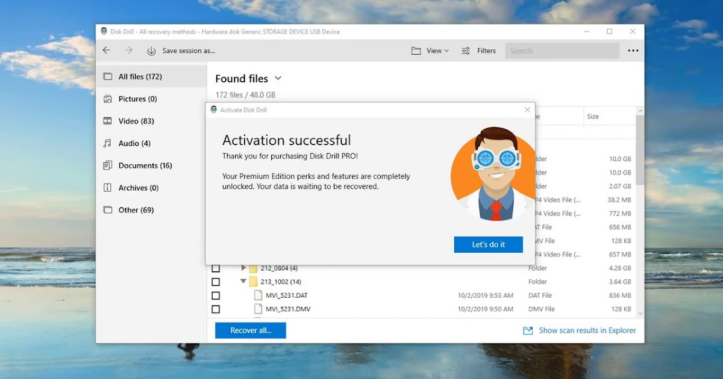Image resolution: width=723 pixels, height=379 pixels.
Task: Select Documents (16) category
Action: (151, 165)
